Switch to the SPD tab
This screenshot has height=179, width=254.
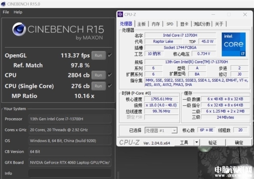tap(170, 24)
